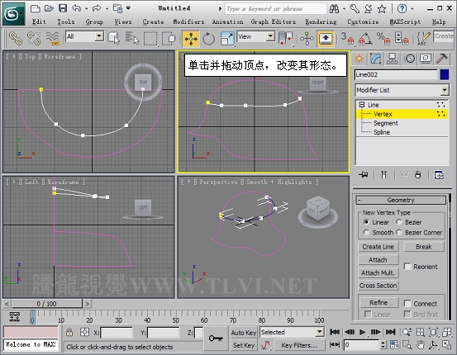
Task: Open the Quick Access toolbar dropdown arrow
Action: click(129, 8)
